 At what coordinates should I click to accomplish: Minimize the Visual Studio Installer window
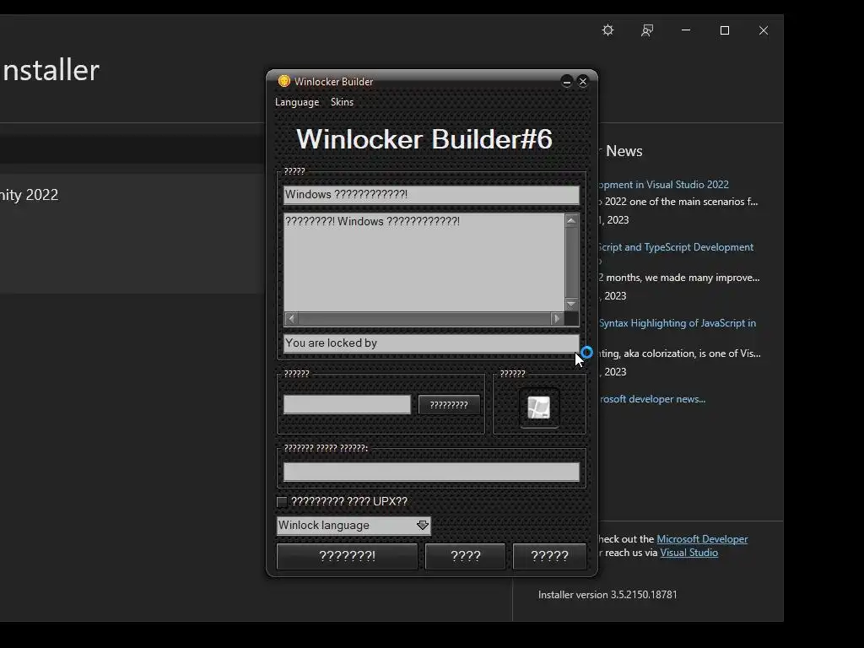686,30
